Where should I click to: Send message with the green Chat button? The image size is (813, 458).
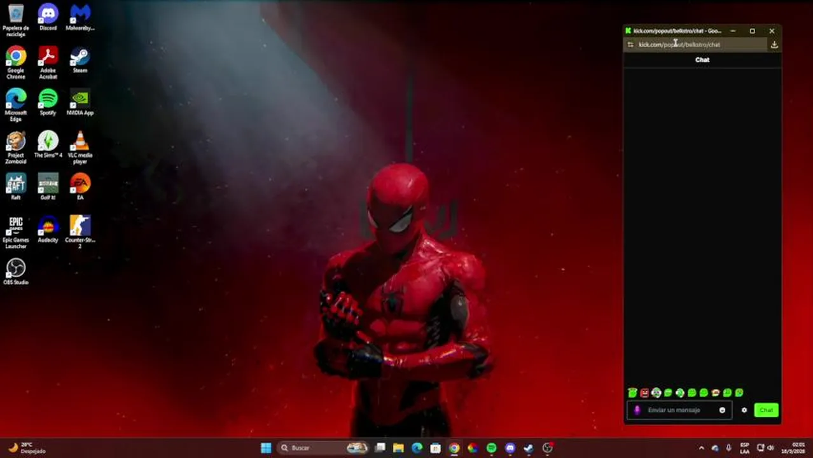pyautogui.click(x=766, y=410)
